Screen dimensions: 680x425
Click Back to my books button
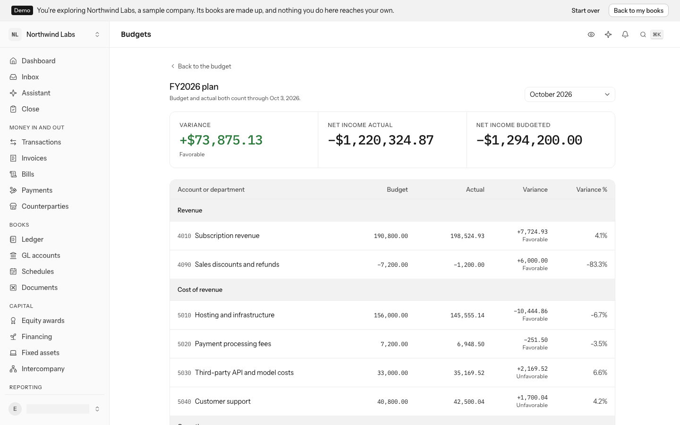click(638, 10)
